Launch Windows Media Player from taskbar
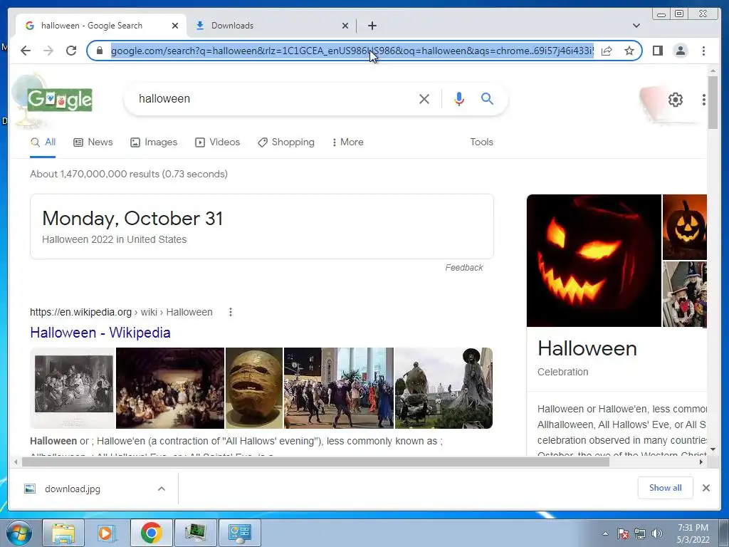The image size is (729, 547). (x=106, y=533)
